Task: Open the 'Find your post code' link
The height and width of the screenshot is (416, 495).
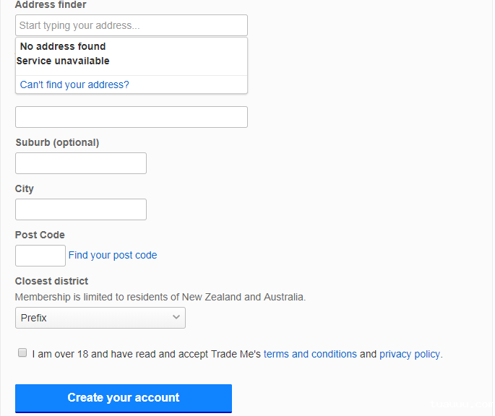Action: [113, 255]
